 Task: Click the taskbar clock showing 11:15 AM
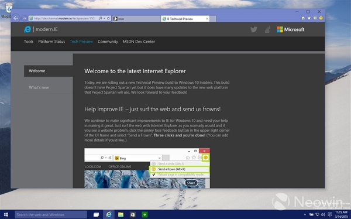coord(342,214)
